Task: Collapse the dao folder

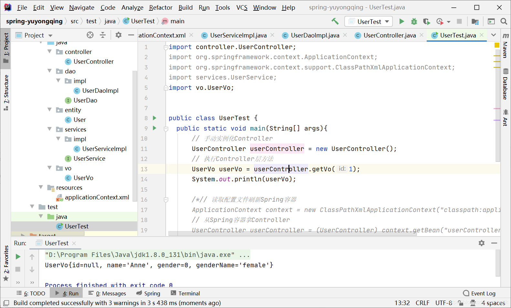Action: (x=49, y=71)
